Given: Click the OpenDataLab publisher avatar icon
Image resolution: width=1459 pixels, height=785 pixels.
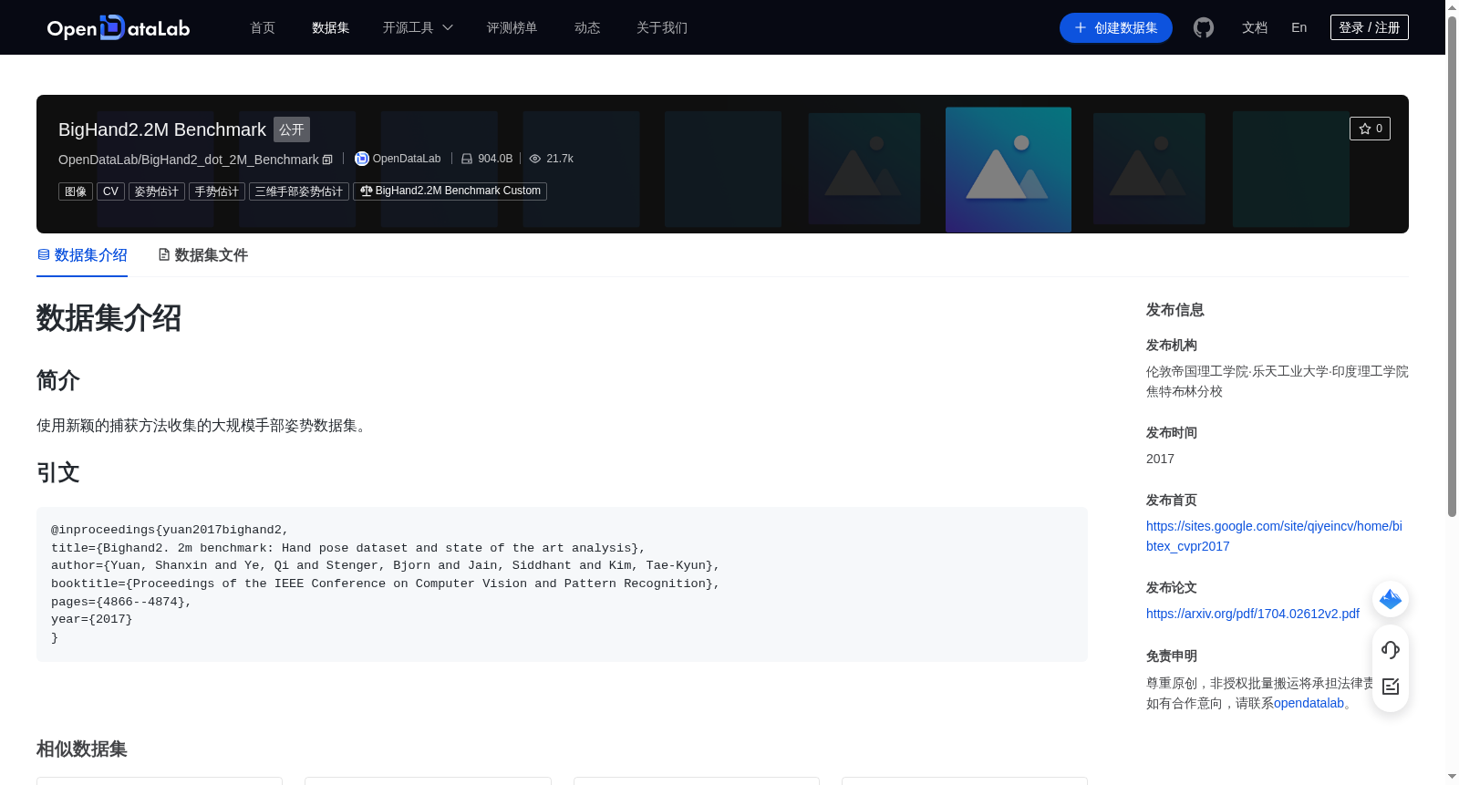Looking at the screenshot, I should pos(362,159).
